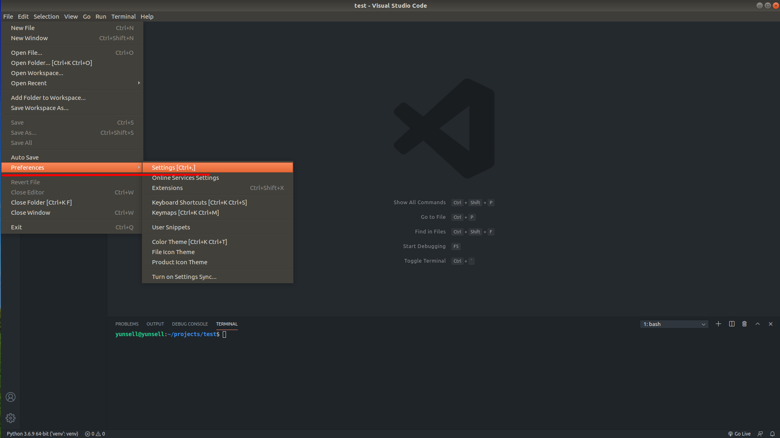Screen dimensions: 780x438
Task: Switch to the Debug Console tab
Action: pyautogui.click(x=190, y=324)
